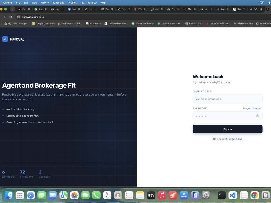271x203 pixels.
Task: Open the Trader verification bookmark
Action: [x=143, y=24]
